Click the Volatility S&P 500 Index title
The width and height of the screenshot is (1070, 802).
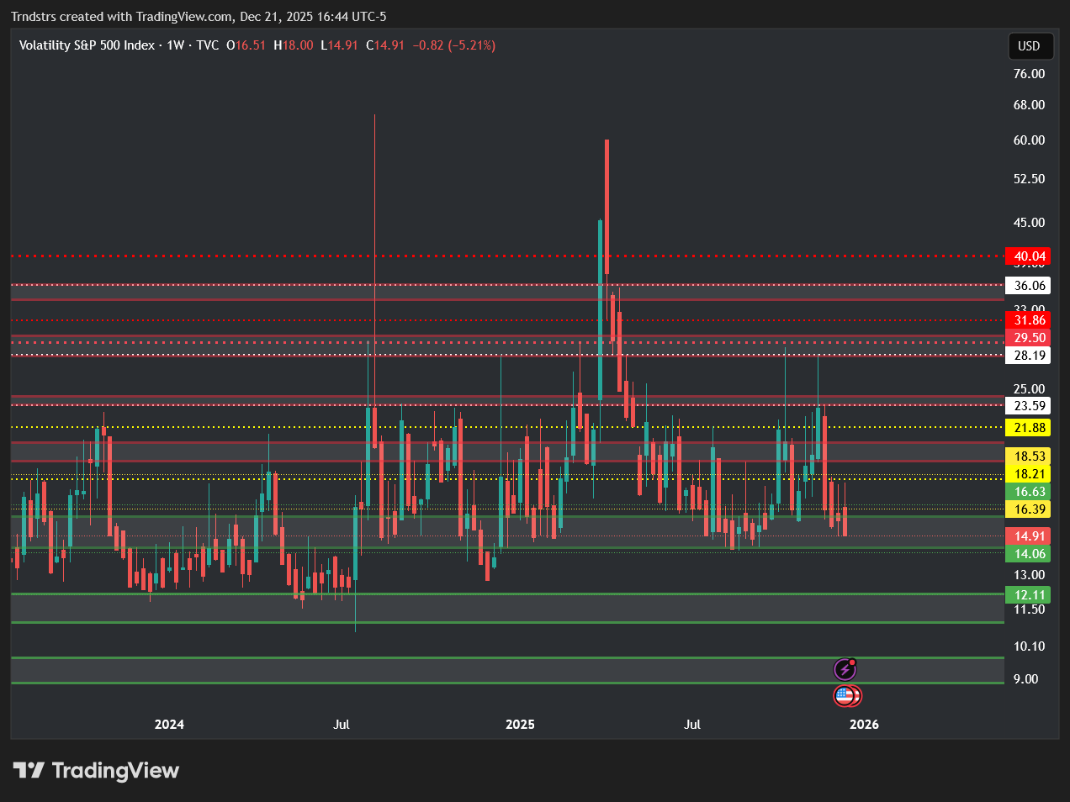[87, 45]
